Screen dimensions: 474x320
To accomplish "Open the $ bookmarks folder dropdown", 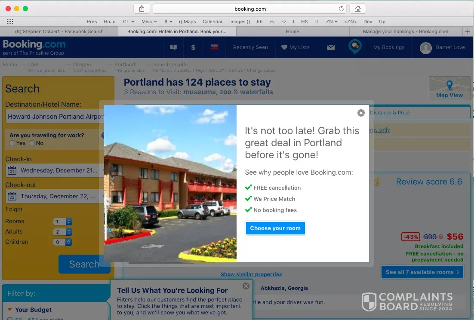I will tap(168, 22).
